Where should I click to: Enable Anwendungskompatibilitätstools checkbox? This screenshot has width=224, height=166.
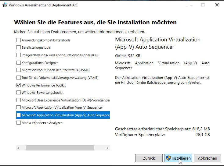[19, 40]
